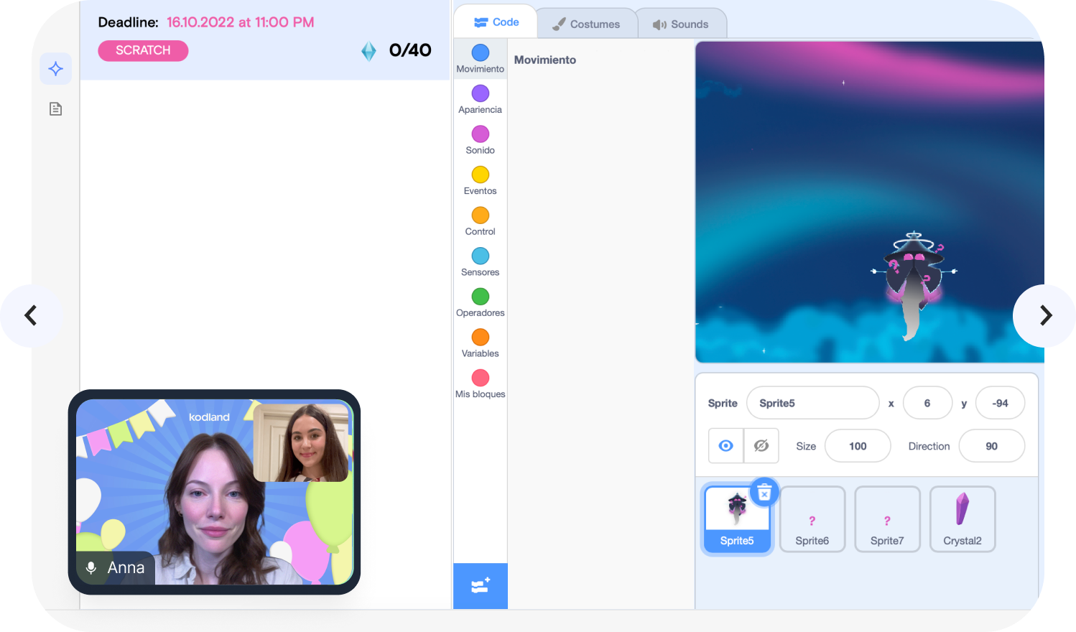Click the Sprite name input field
The width and height of the screenshot is (1076, 632).
(812, 403)
